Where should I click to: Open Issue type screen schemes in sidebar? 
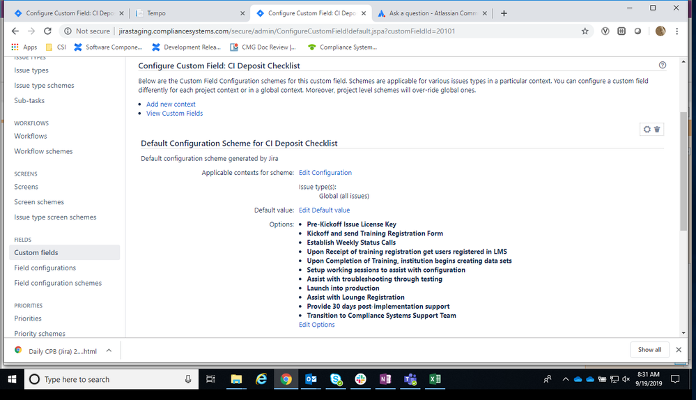55,217
